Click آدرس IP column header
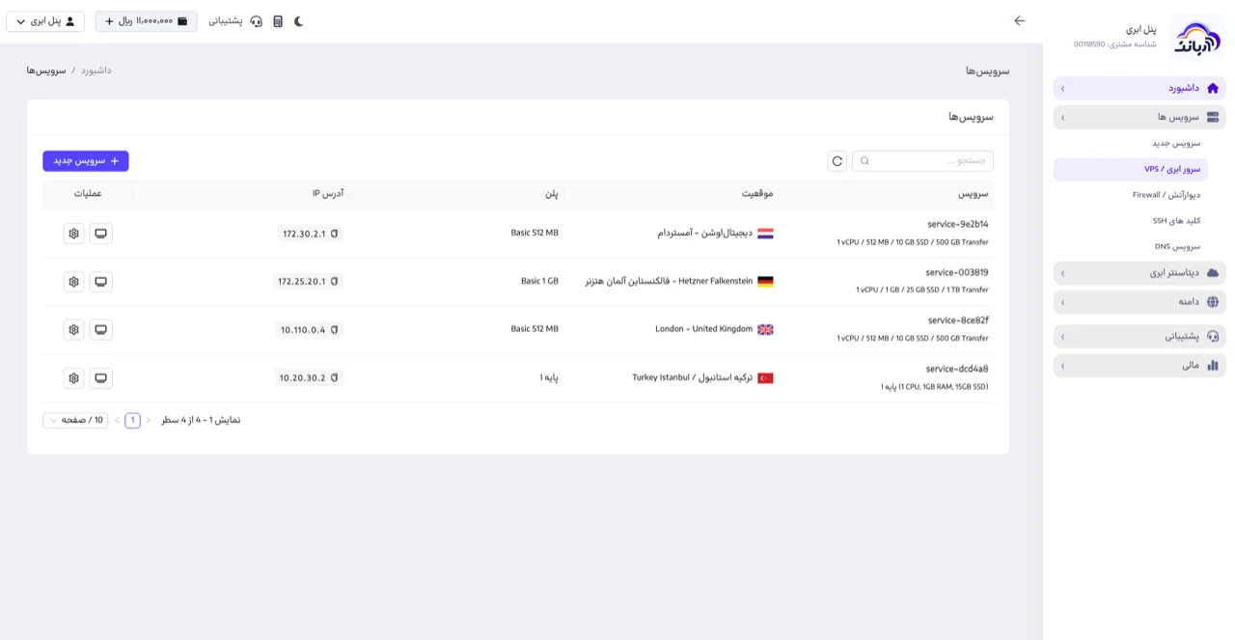 point(328,194)
